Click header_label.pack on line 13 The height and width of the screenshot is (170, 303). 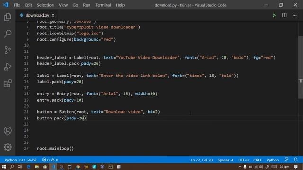pyautogui.click(x=58, y=63)
